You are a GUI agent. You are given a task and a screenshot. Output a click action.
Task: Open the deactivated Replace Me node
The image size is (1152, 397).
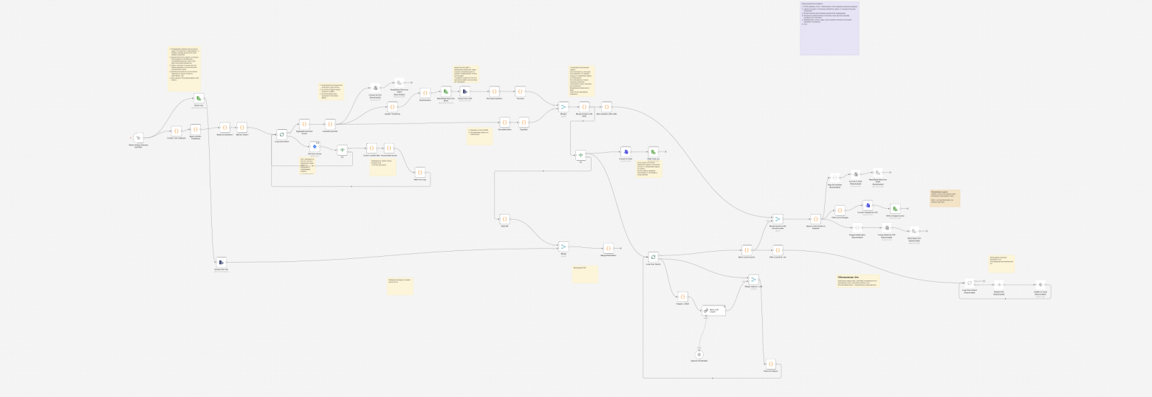[x=998, y=284]
